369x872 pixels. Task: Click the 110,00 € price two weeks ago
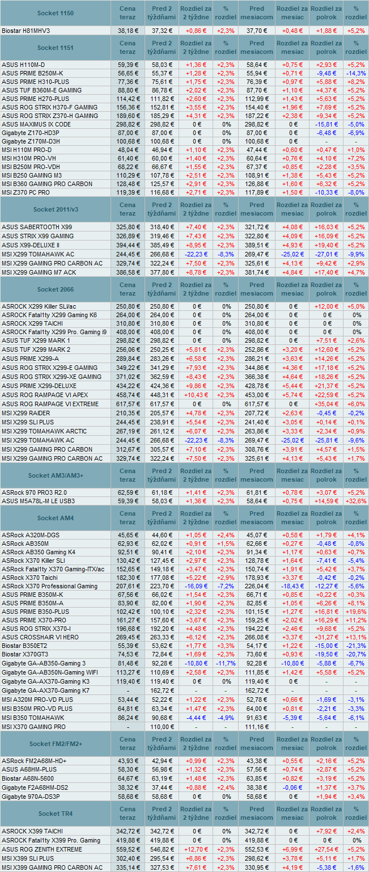pos(162,727)
